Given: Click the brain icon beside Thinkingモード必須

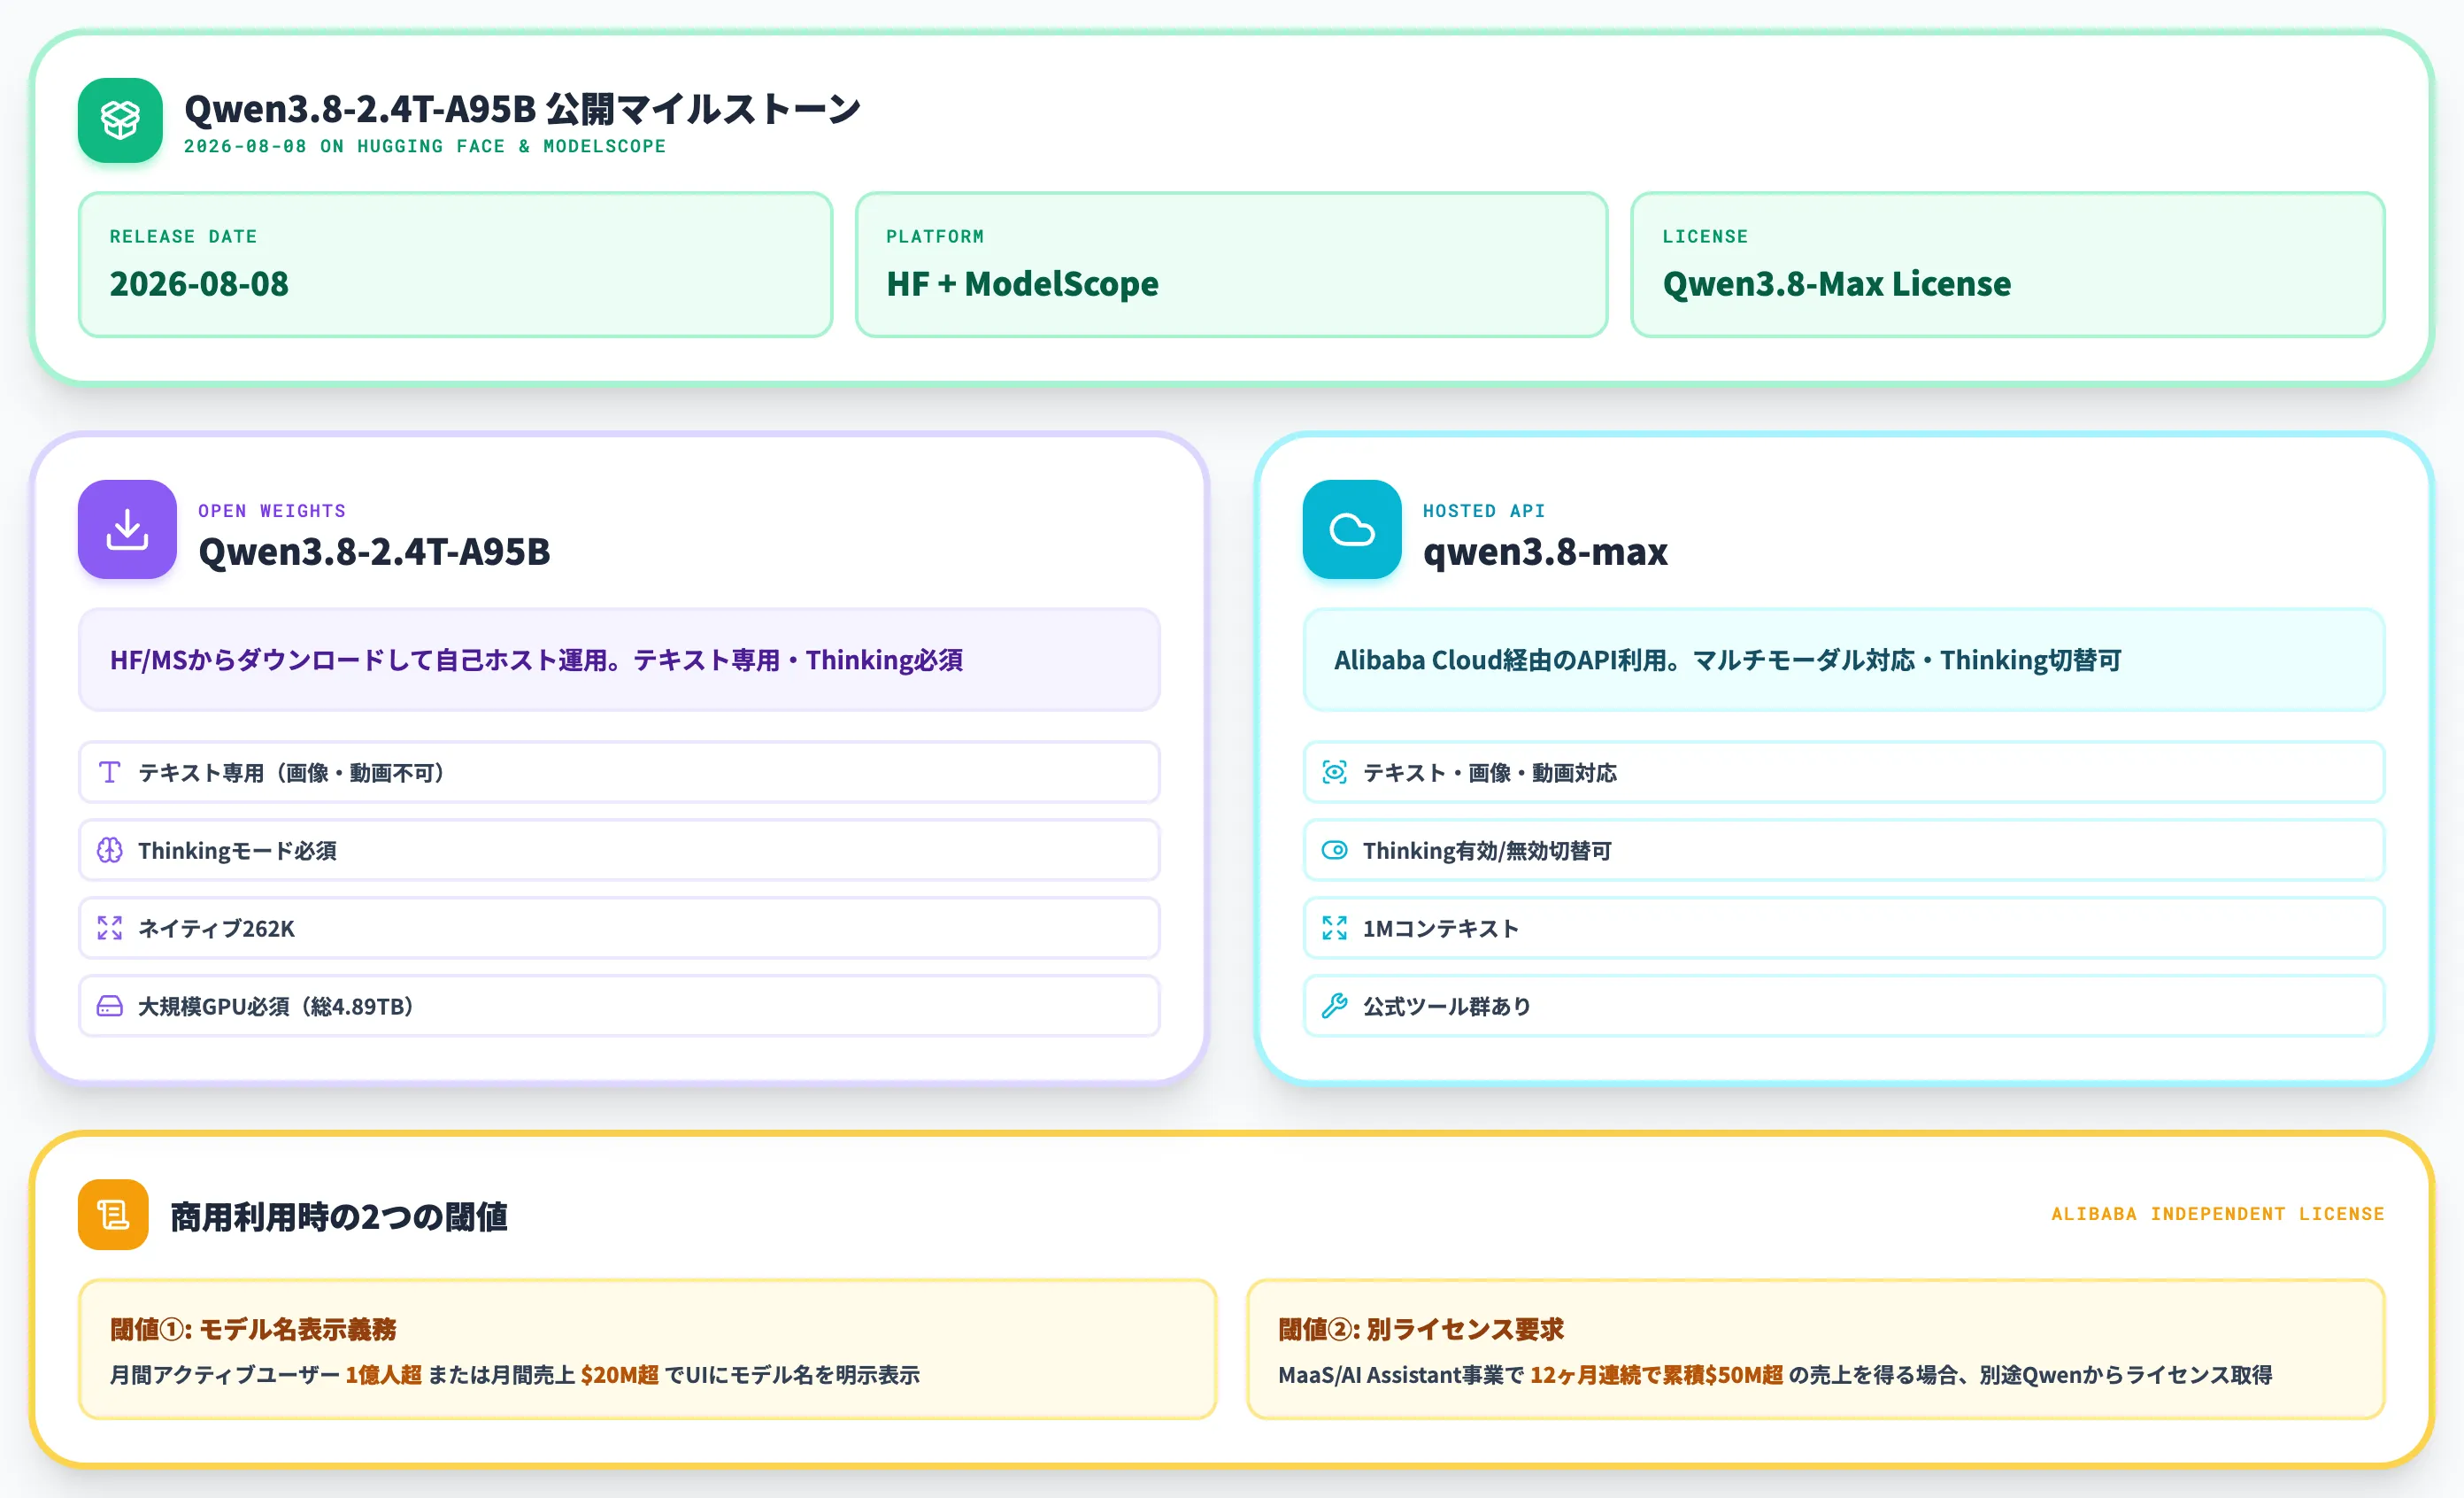Looking at the screenshot, I should [x=110, y=850].
